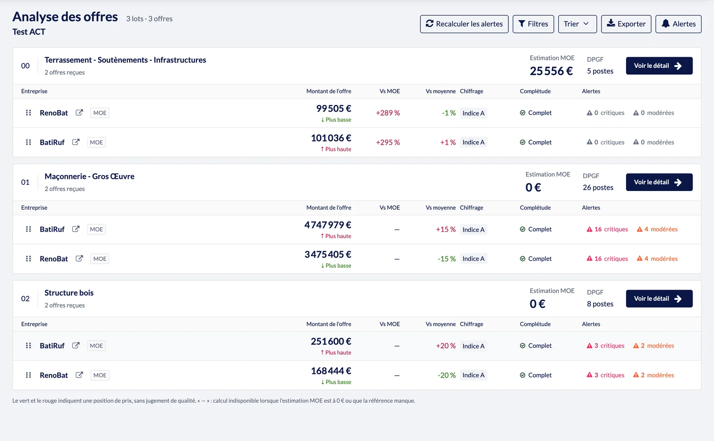Click the 26 postes DPGF label
This screenshot has height=441, width=714.
click(598, 187)
